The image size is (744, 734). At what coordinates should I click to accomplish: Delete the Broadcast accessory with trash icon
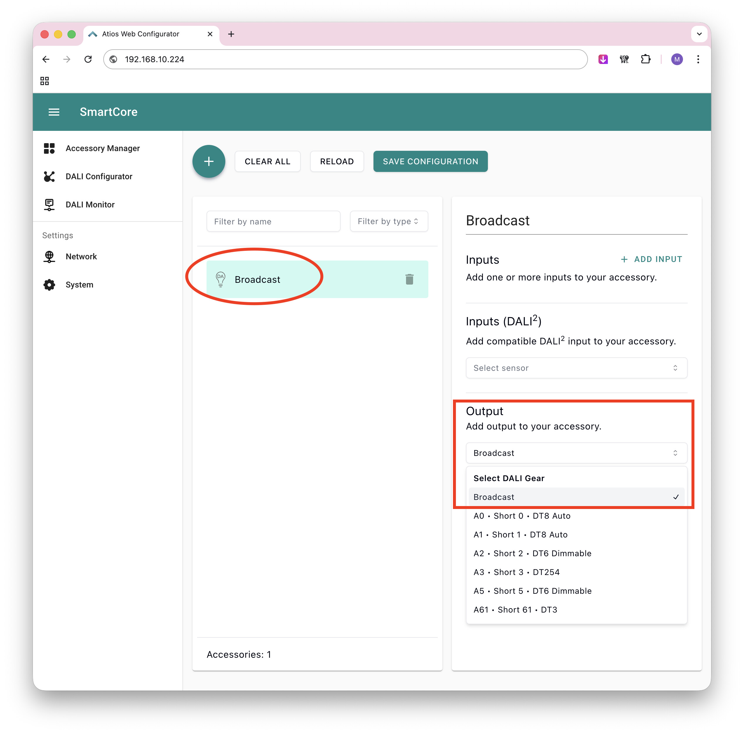point(409,279)
